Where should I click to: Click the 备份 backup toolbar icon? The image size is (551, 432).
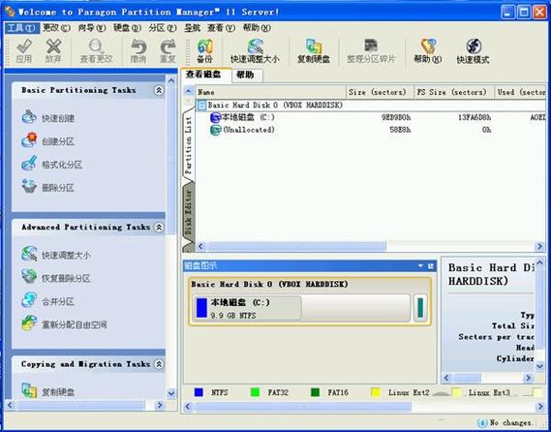coord(204,51)
